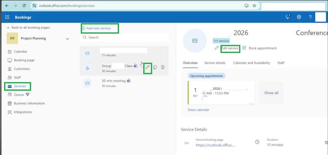Click the plus icon of Add new service

(x=83, y=28)
